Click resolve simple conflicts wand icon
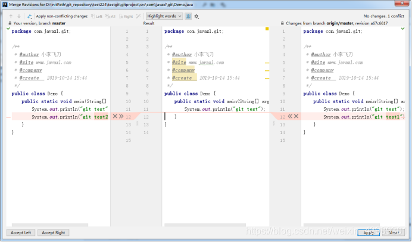412x242 pixels. click(139, 16)
